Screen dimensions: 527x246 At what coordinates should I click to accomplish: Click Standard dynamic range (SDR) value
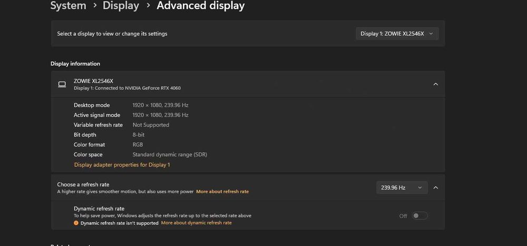(170, 154)
